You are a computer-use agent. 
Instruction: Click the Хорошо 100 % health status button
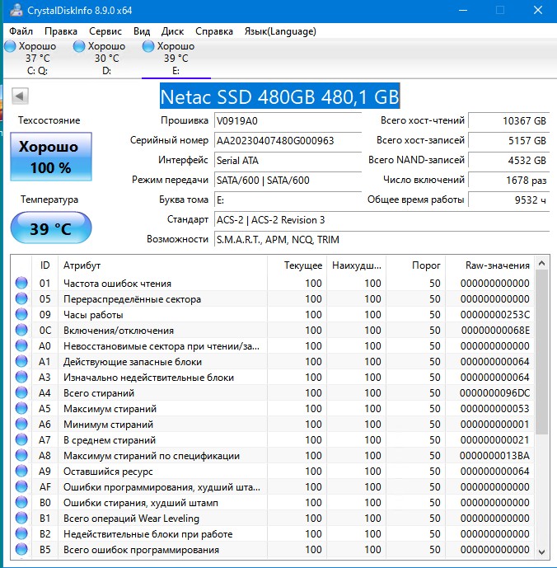51,157
